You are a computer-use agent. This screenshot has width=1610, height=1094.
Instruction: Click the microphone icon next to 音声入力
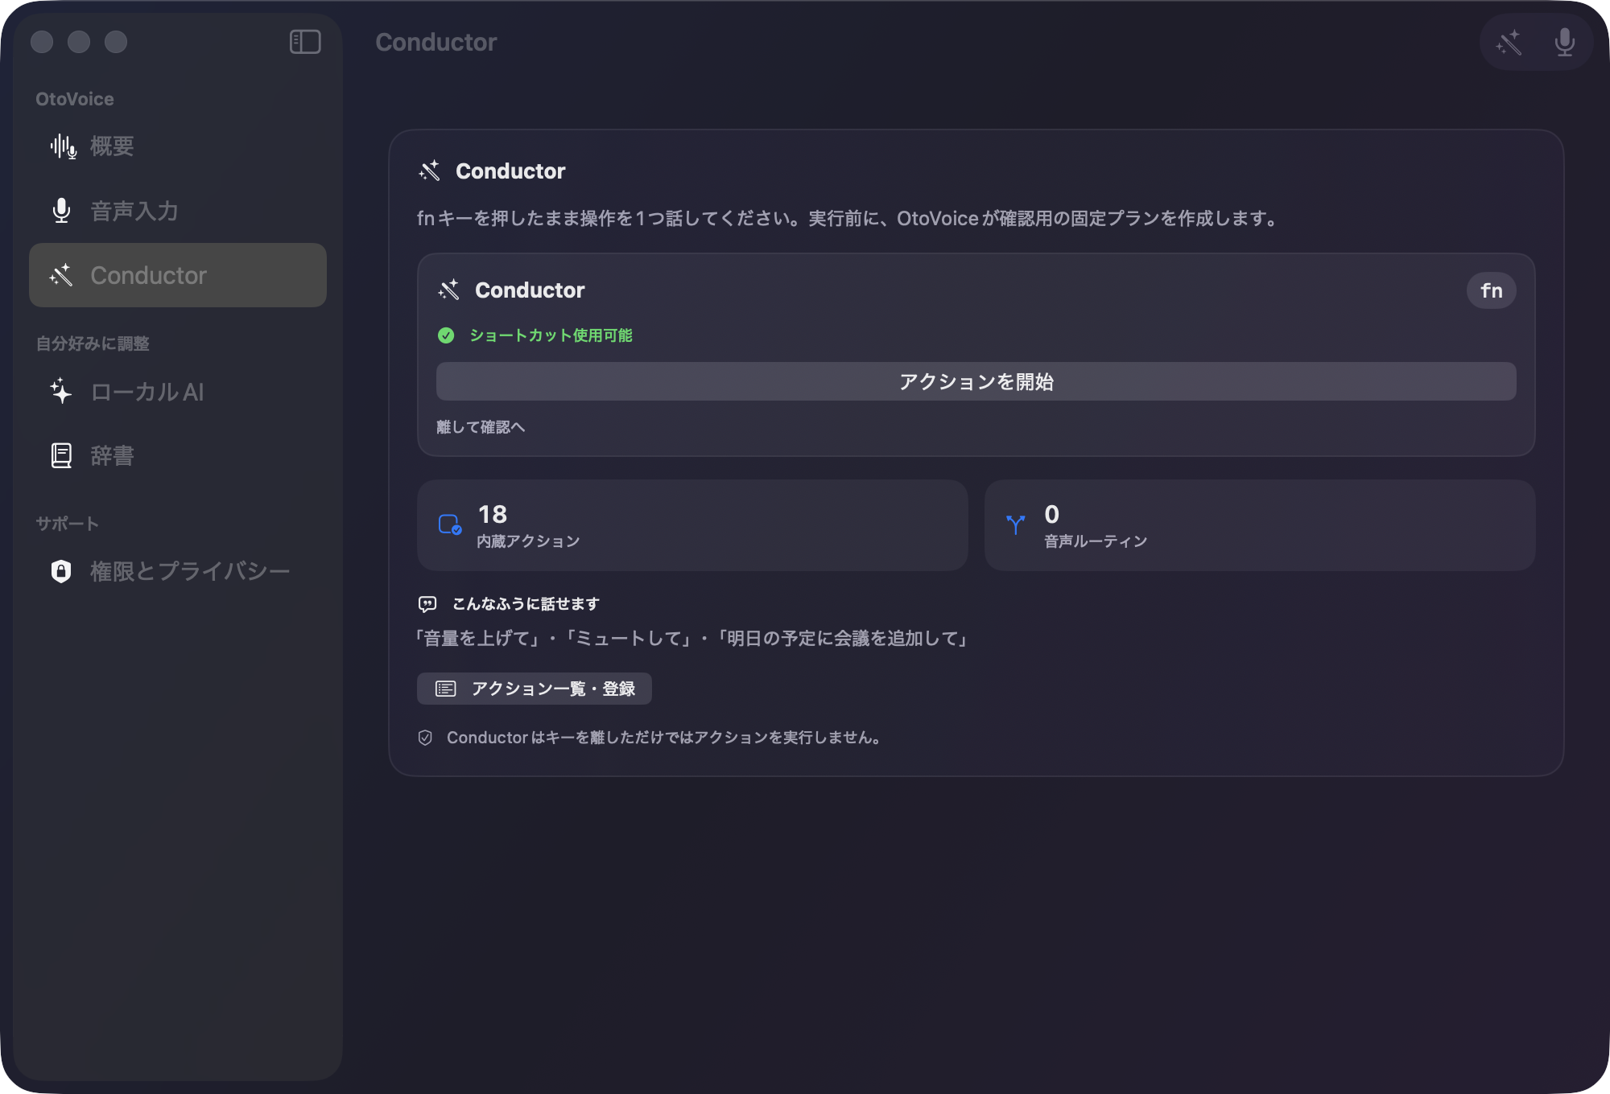pos(61,211)
